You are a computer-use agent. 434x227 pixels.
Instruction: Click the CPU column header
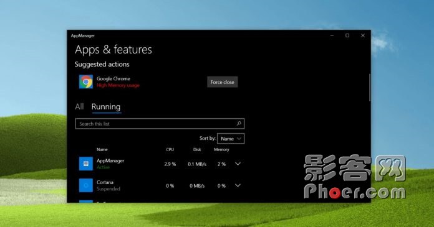170,149
